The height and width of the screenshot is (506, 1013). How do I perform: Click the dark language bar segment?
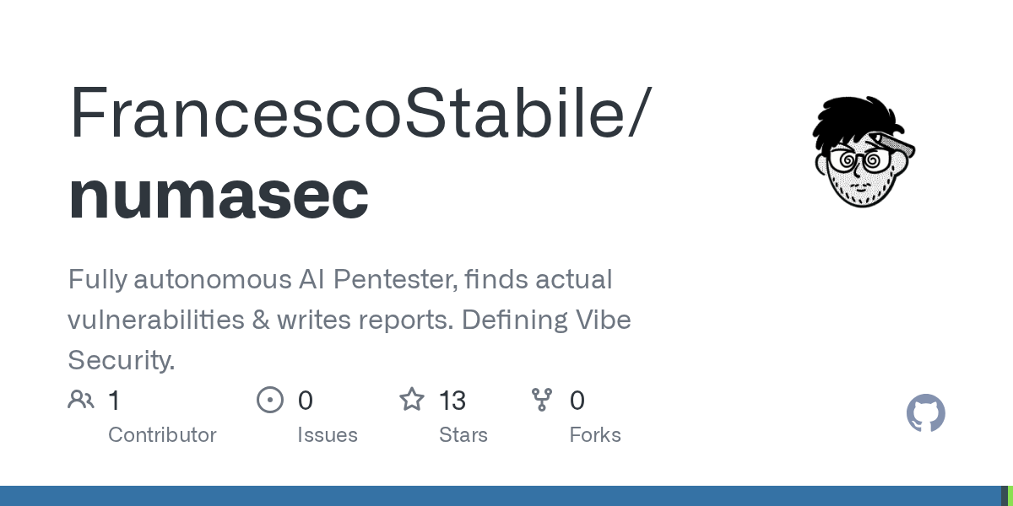pyautogui.click(x=1005, y=496)
